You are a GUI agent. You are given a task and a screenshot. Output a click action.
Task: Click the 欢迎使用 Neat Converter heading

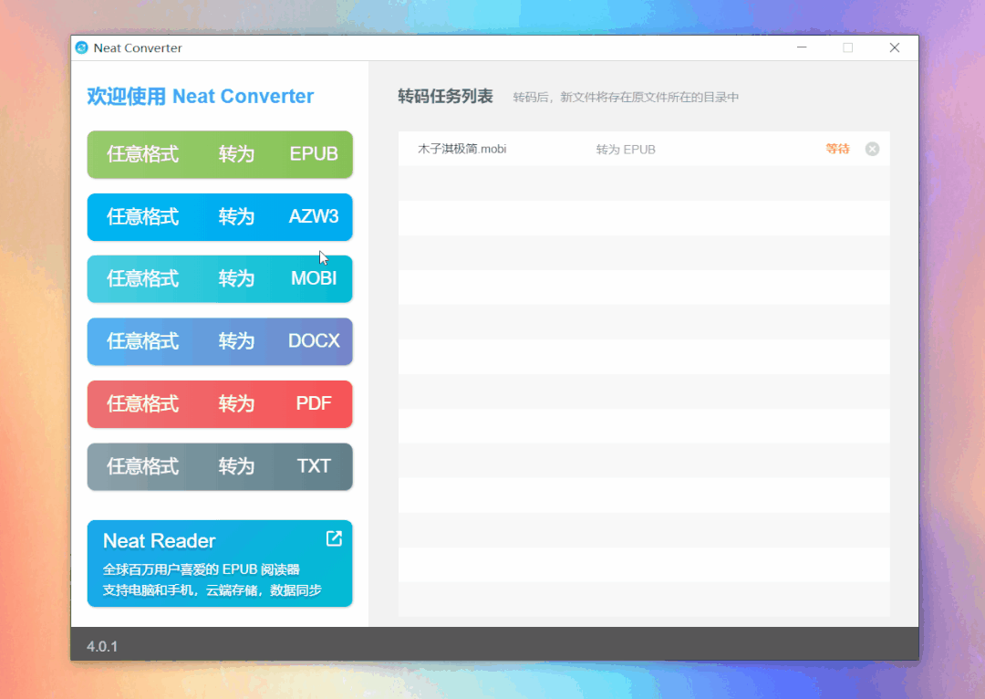(x=201, y=96)
